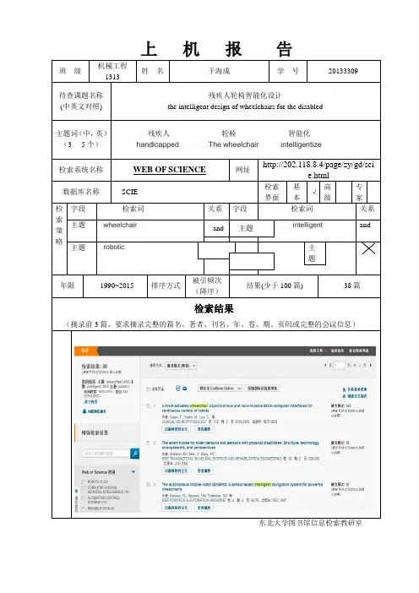Screen dimensions: 419x593
Task: Open smart house for older persons title
Action: tap(241, 444)
